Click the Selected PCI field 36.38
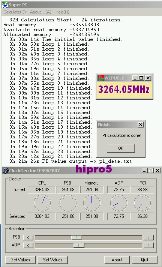 pyautogui.click(x=142, y=216)
